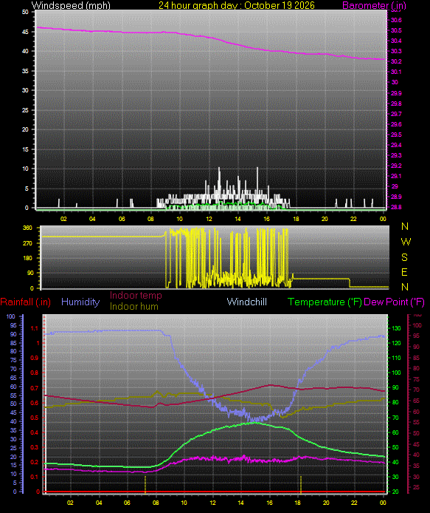Click 180 on the wind direction axis
430x513 pixels.
click(28, 258)
